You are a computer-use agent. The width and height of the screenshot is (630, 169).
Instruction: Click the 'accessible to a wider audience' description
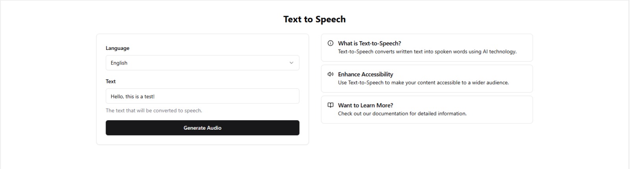pos(423,83)
